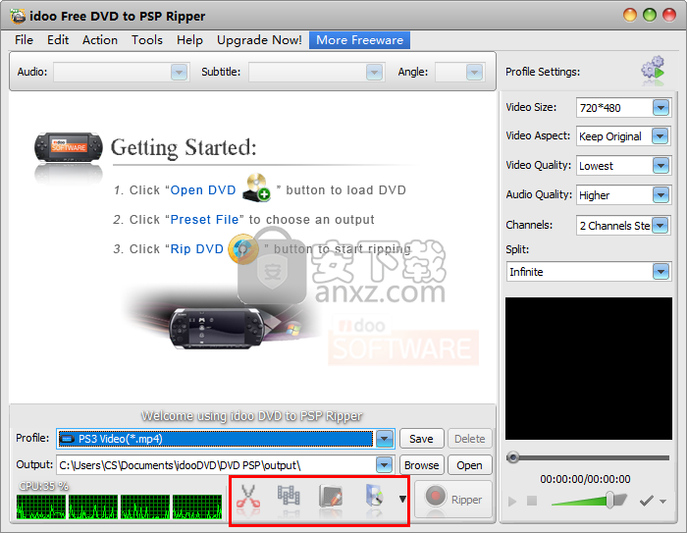This screenshot has height=533, width=687.
Task: Click the Rip DVD link text
Action: pyautogui.click(x=197, y=249)
